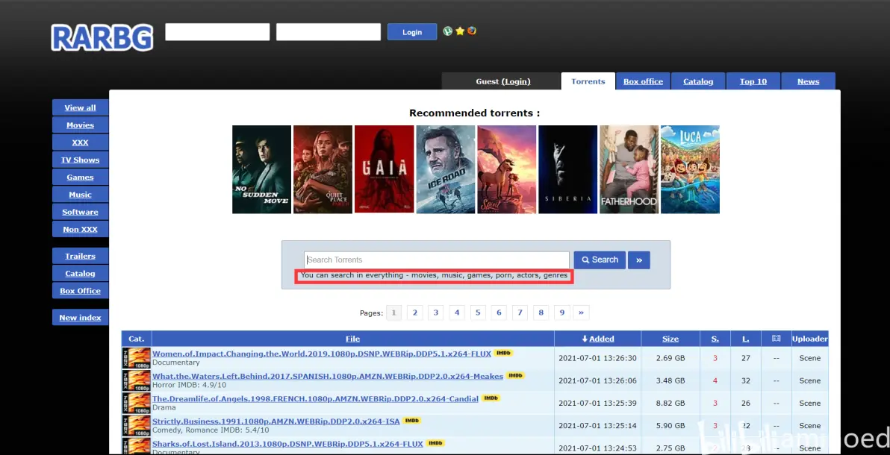The height and width of the screenshot is (455, 890).
Task: Open the Top 10 tab
Action: (x=753, y=81)
